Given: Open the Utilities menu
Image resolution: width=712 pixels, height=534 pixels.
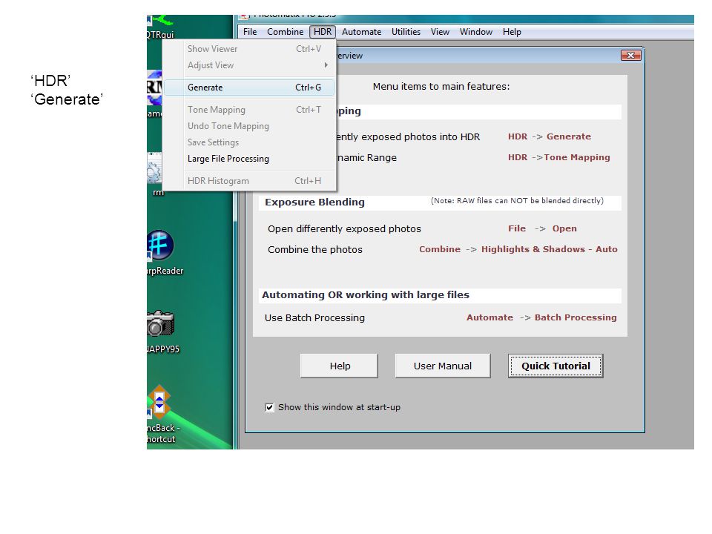Looking at the screenshot, I should click(406, 32).
